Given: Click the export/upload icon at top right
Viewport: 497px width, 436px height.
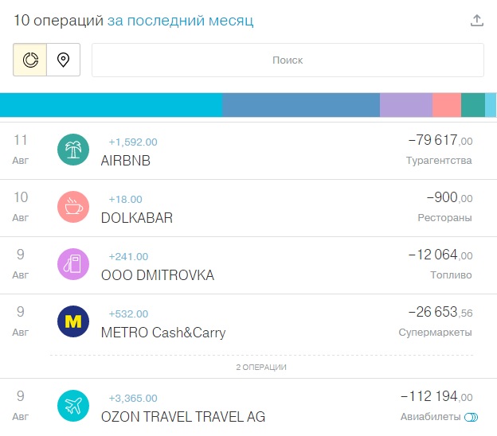Looking at the screenshot, I should point(477,20).
